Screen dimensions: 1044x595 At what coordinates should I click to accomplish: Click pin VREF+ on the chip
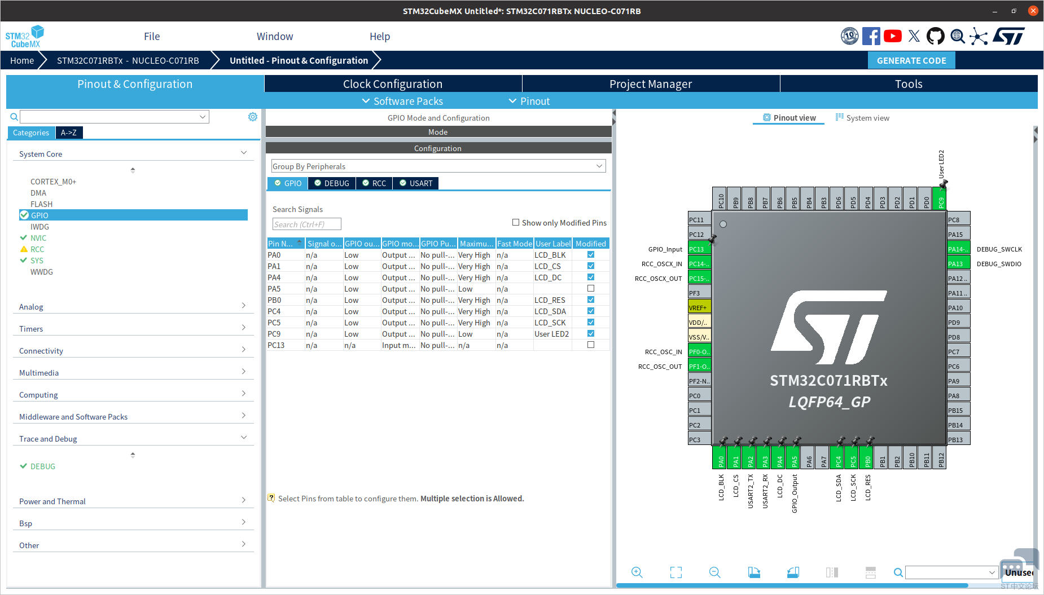pyautogui.click(x=699, y=307)
